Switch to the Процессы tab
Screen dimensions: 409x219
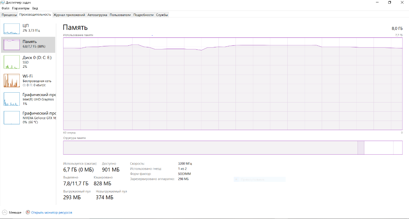[9, 15]
